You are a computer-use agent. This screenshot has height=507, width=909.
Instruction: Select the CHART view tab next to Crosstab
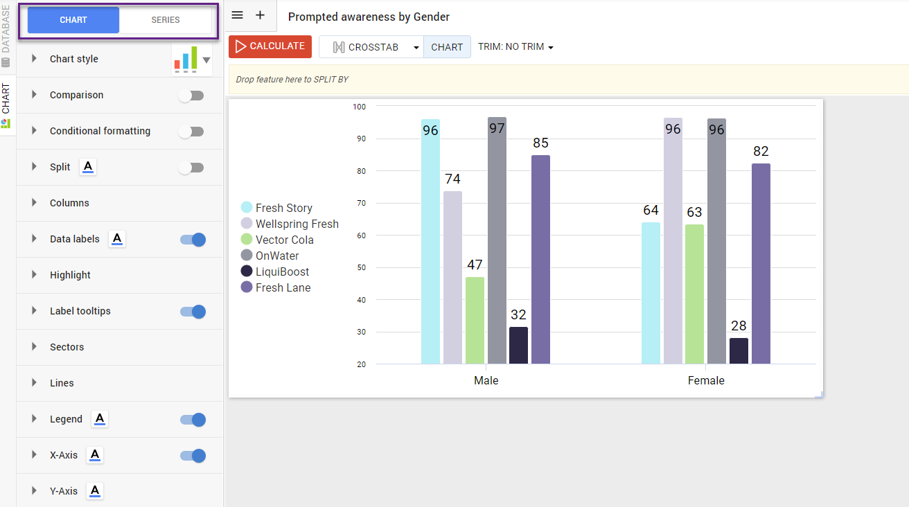[x=447, y=47]
